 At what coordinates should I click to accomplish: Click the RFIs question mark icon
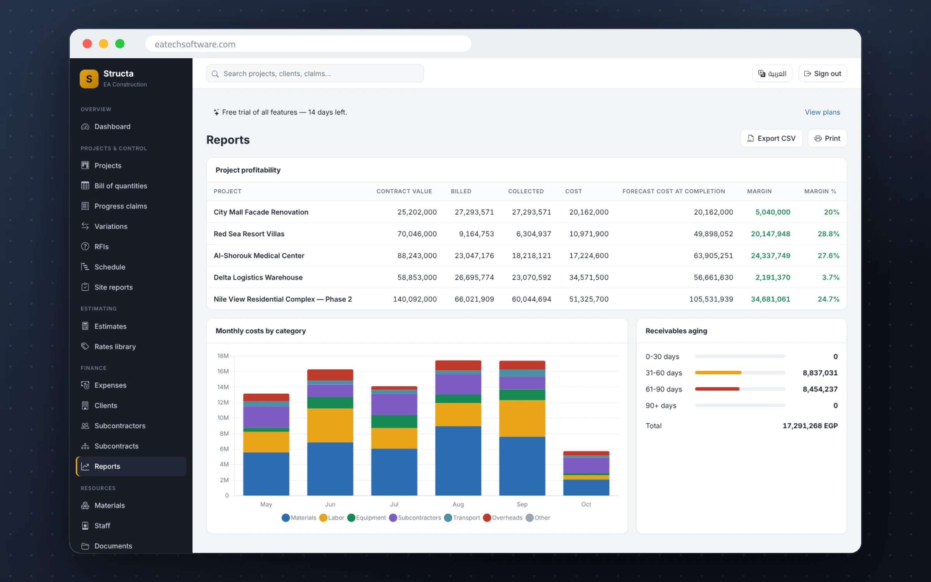[x=85, y=246]
